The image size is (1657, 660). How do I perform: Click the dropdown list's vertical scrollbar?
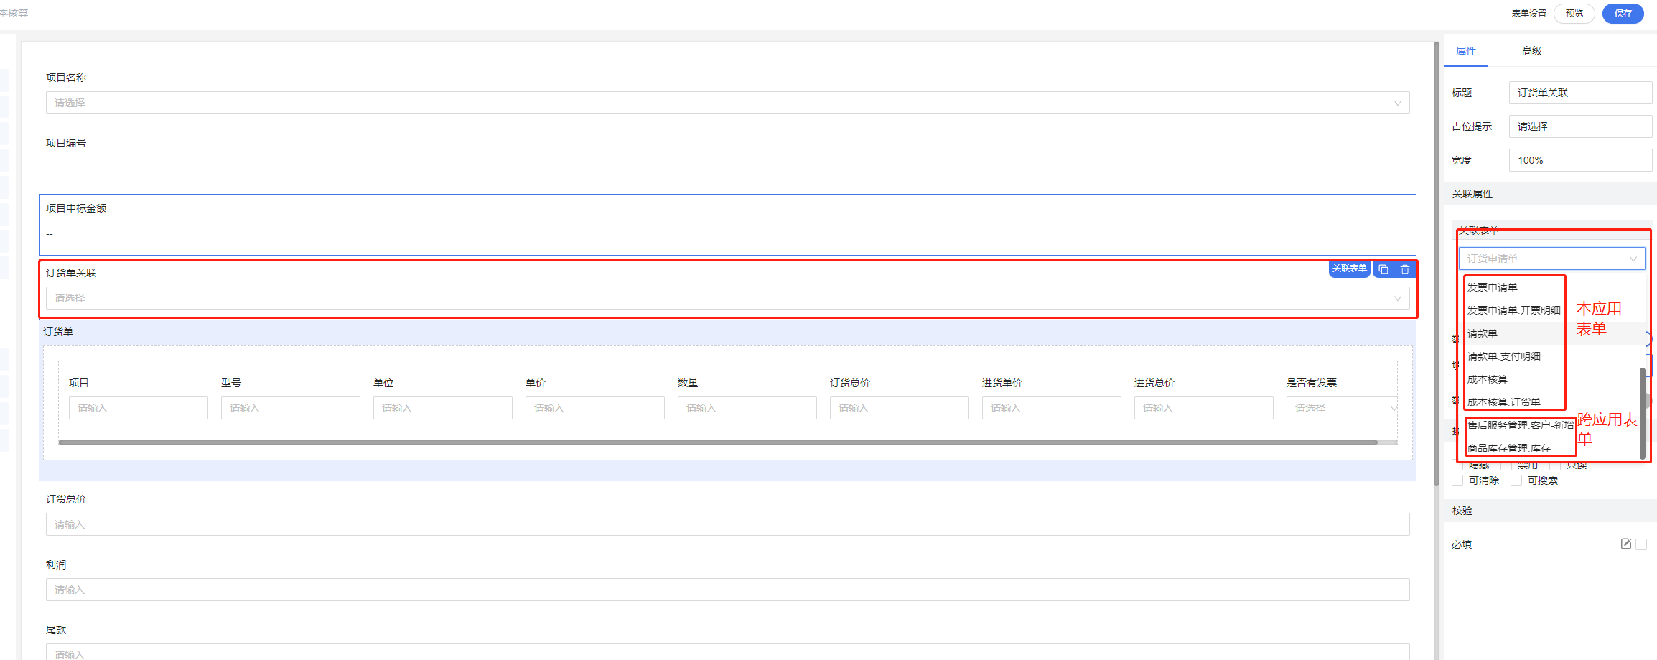(1642, 413)
